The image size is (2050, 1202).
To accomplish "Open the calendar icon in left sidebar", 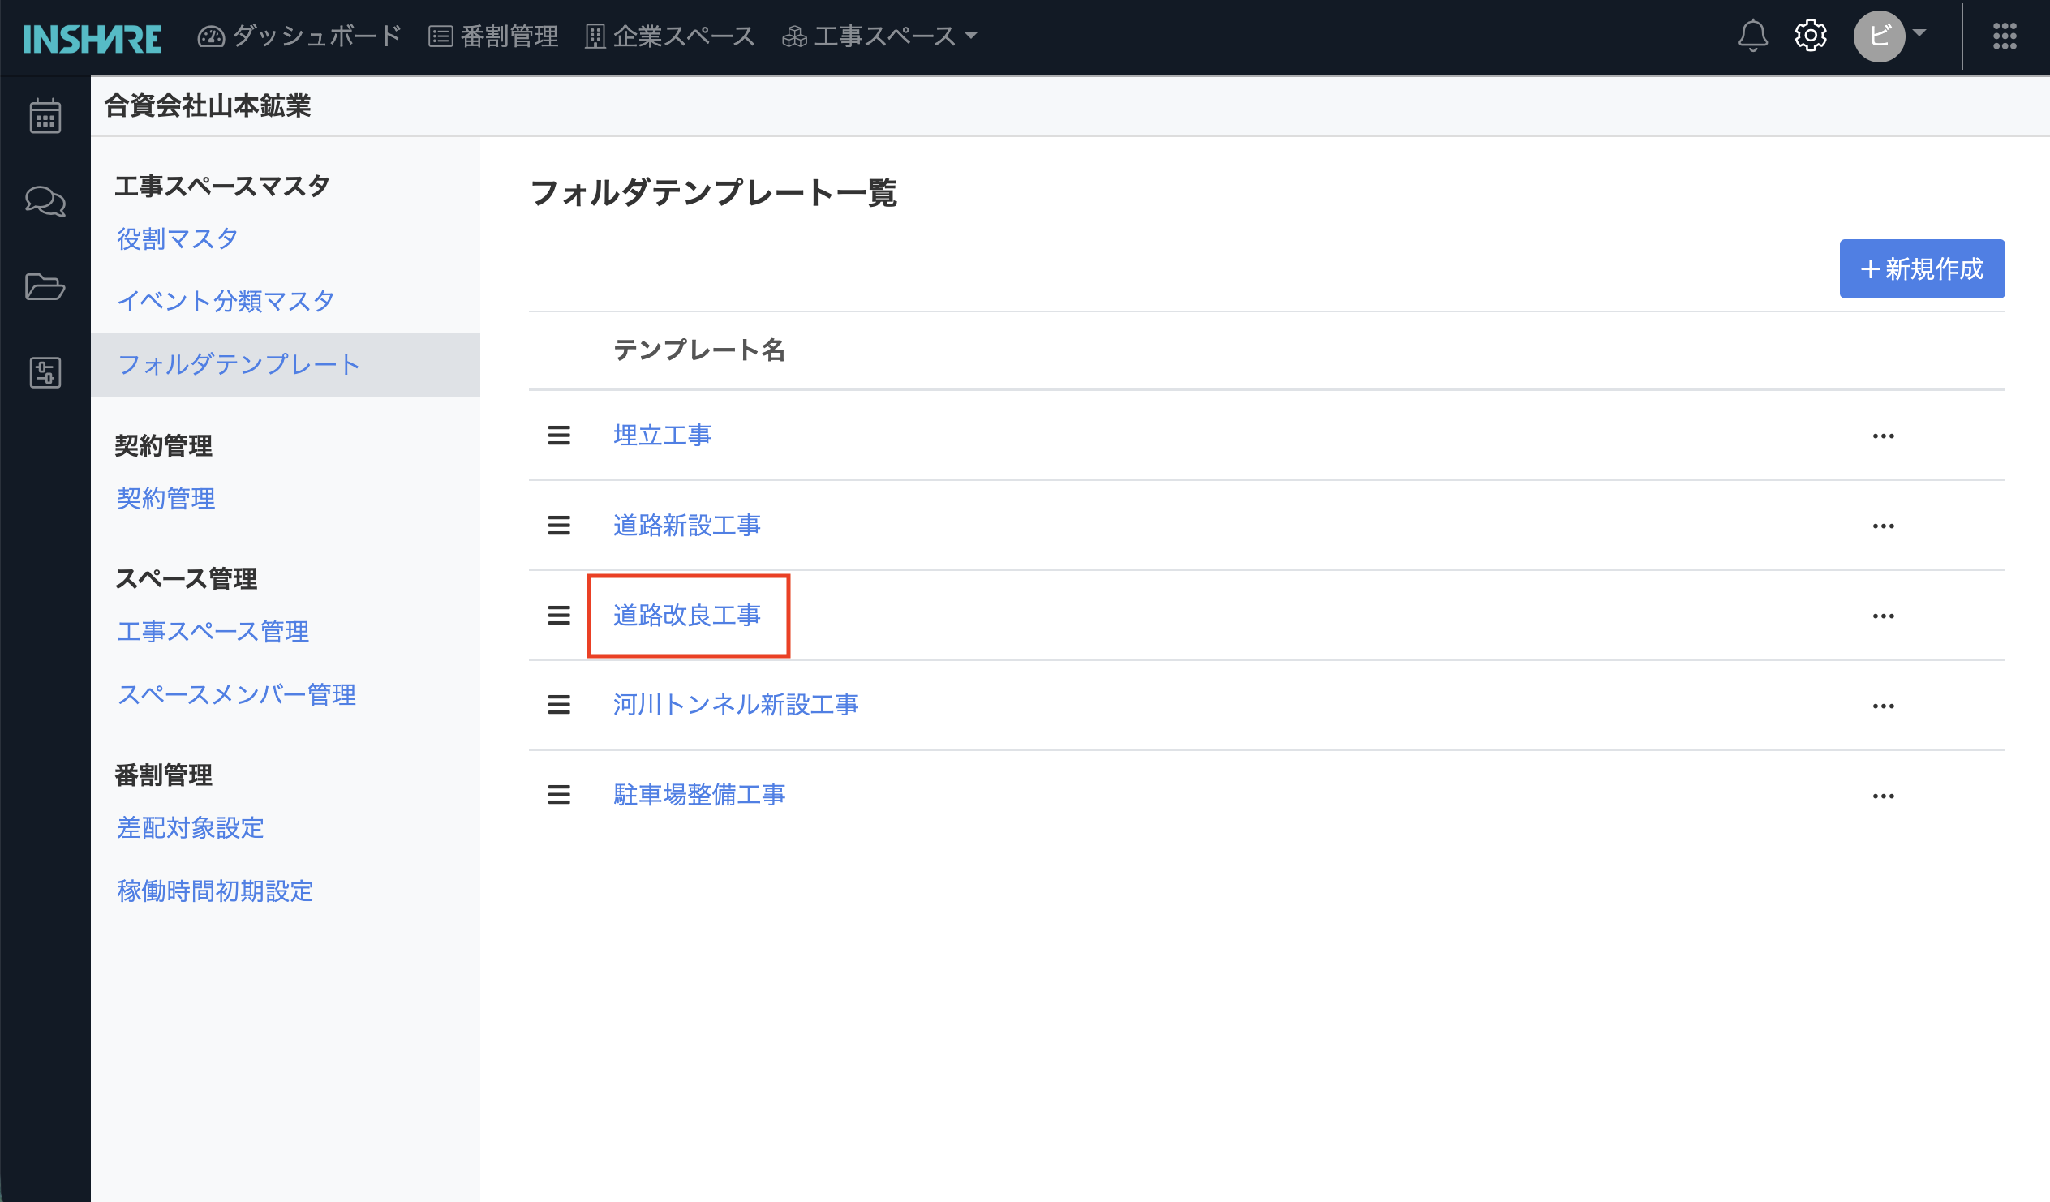I will [x=45, y=115].
